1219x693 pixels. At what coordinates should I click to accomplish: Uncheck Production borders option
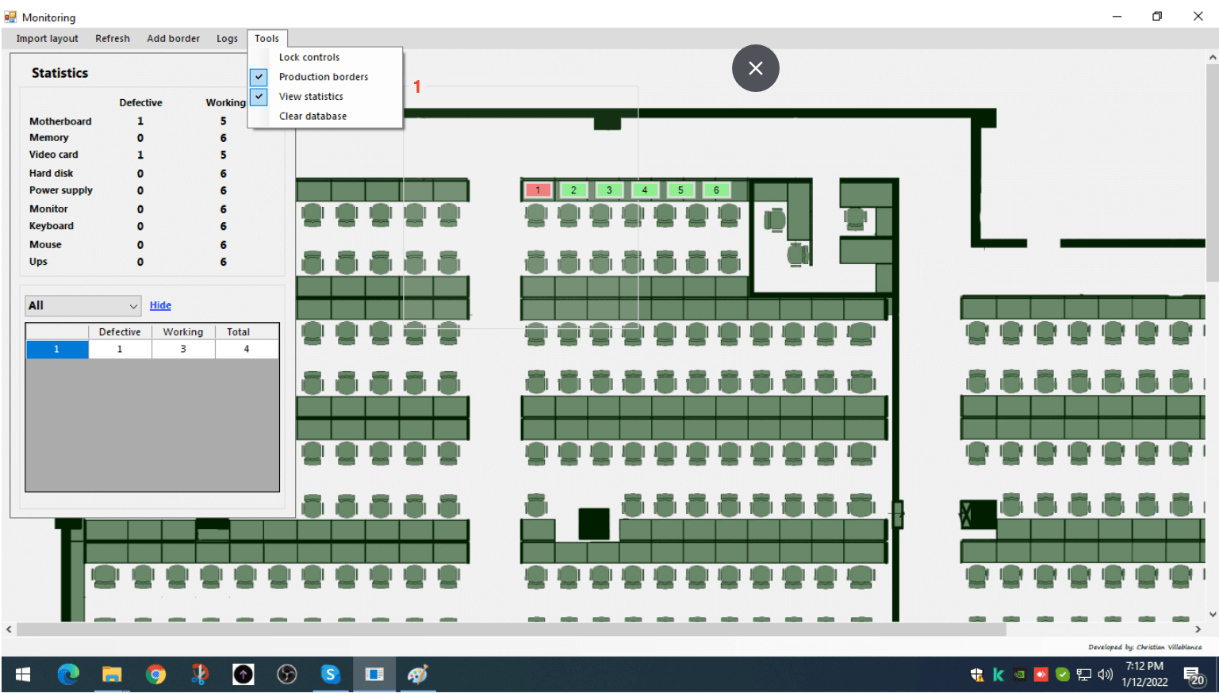(324, 77)
